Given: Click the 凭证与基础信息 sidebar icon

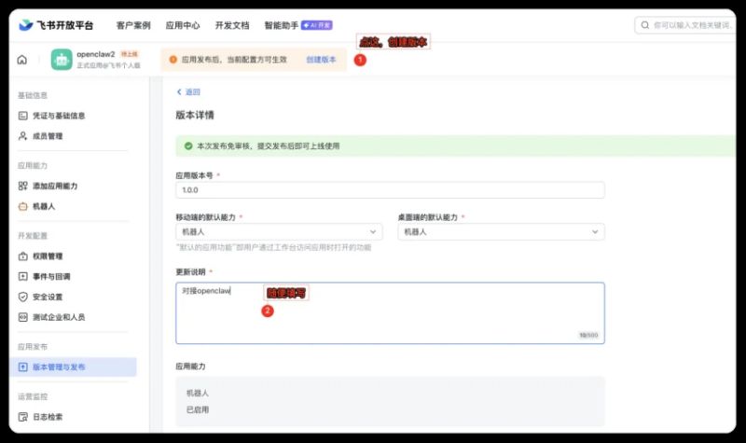Looking at the screenshot, I should [22, 116].
